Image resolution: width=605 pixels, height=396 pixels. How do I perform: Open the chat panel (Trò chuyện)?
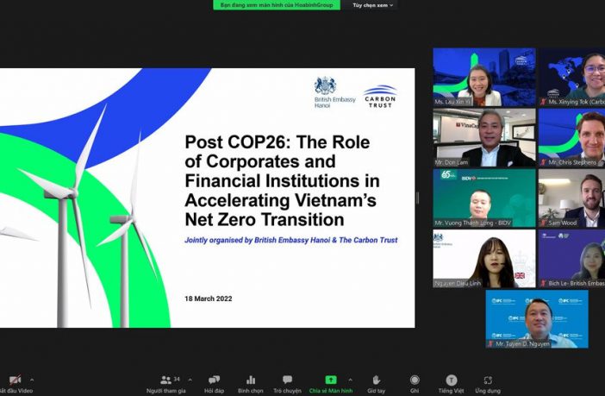(287, 380)
